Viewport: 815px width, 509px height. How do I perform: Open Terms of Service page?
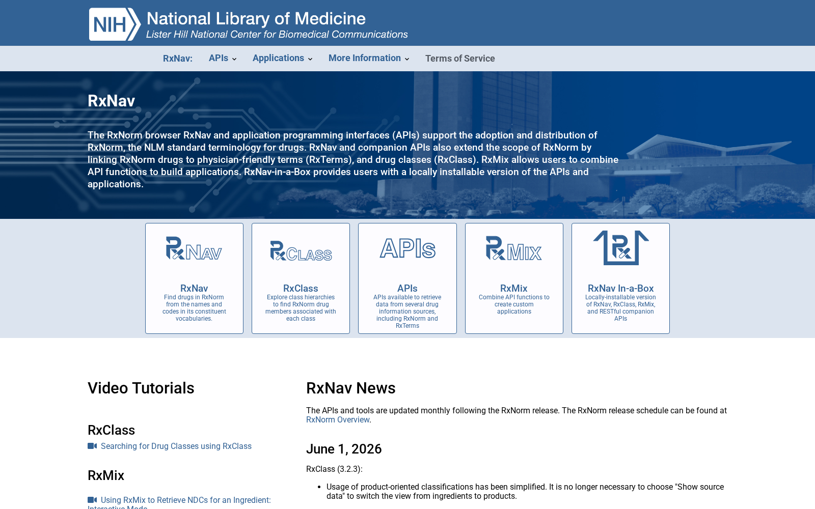pos(460,59)
